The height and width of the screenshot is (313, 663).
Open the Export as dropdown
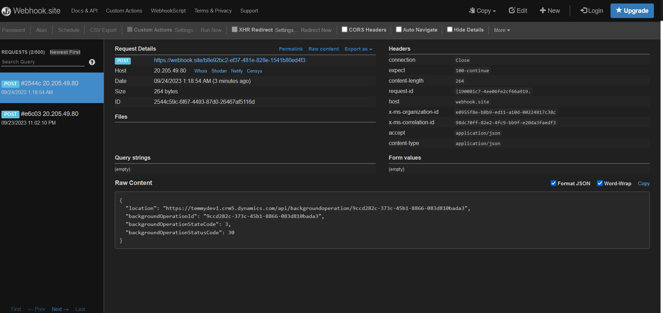tap(358, 49)
